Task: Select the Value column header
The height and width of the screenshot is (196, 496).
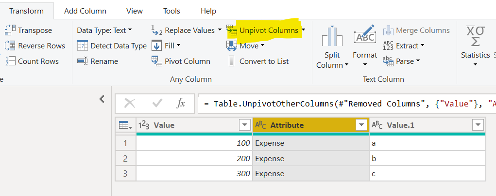Action: click(x=194, y=125)
